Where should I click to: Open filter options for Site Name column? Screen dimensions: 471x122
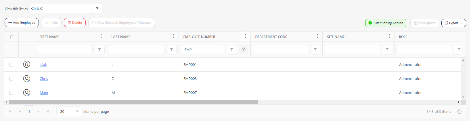tap(387, 50)
